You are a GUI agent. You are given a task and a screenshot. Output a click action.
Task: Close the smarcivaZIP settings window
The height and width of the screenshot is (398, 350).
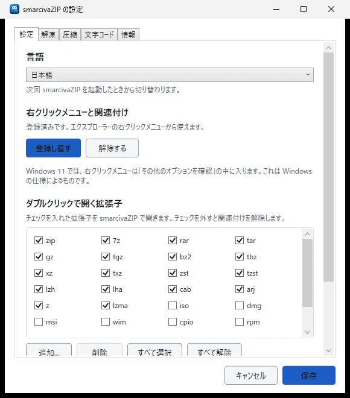[x=331, y=9]
